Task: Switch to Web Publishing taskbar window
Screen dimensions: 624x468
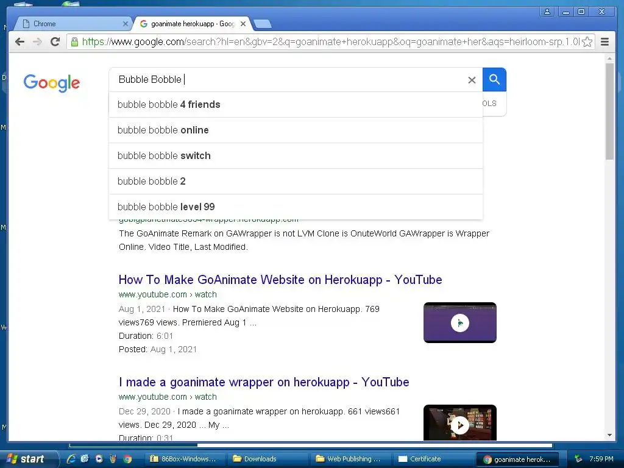Action: [350, 459]
